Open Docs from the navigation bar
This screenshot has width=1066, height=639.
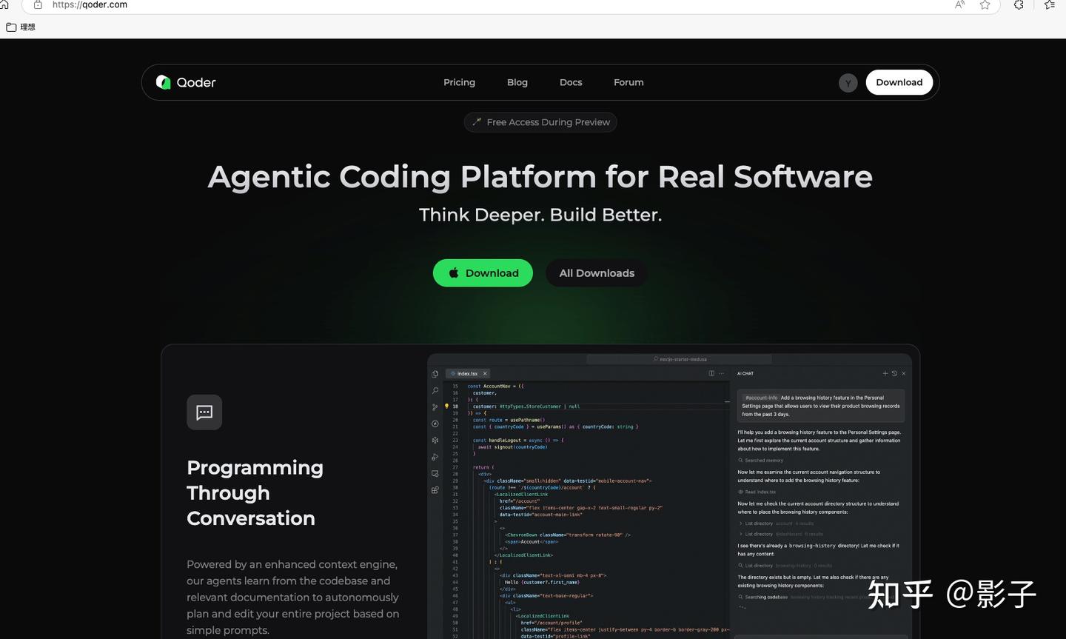click(571, 82)
